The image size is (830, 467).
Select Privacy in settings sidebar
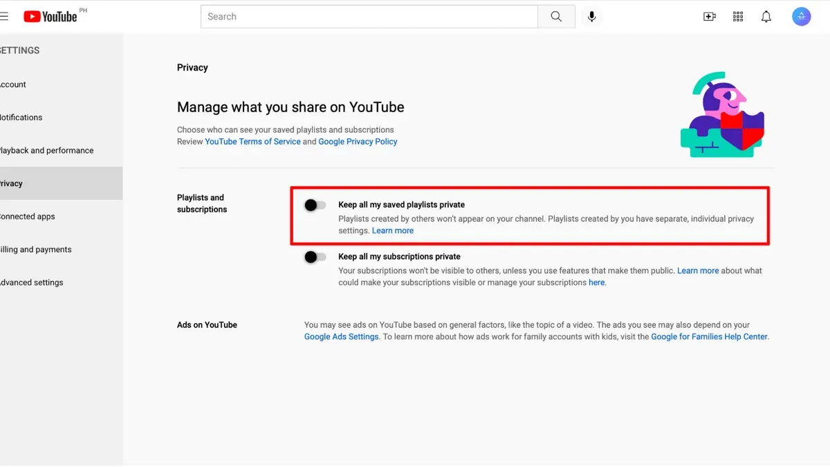pyautogui.click(x=61, y=183)
